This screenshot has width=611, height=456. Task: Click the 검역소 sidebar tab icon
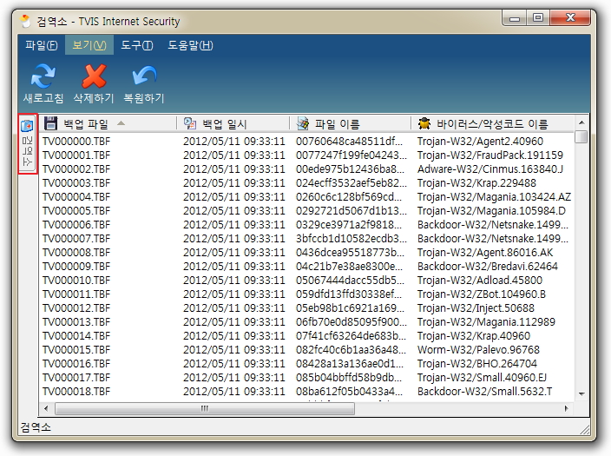pyautogui.click(x=28, y=128)
